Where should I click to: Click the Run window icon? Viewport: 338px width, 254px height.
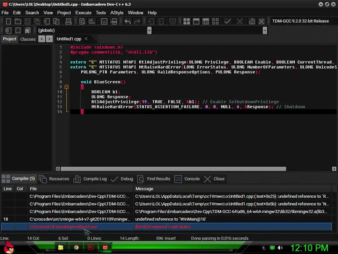click(x=196, y=21)
